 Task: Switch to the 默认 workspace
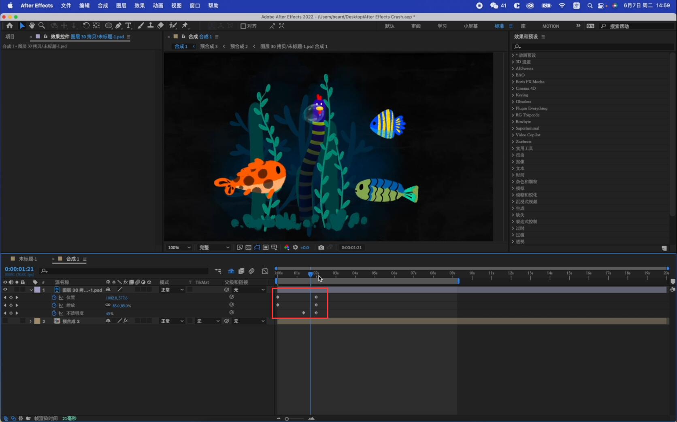tap(390, 26)
